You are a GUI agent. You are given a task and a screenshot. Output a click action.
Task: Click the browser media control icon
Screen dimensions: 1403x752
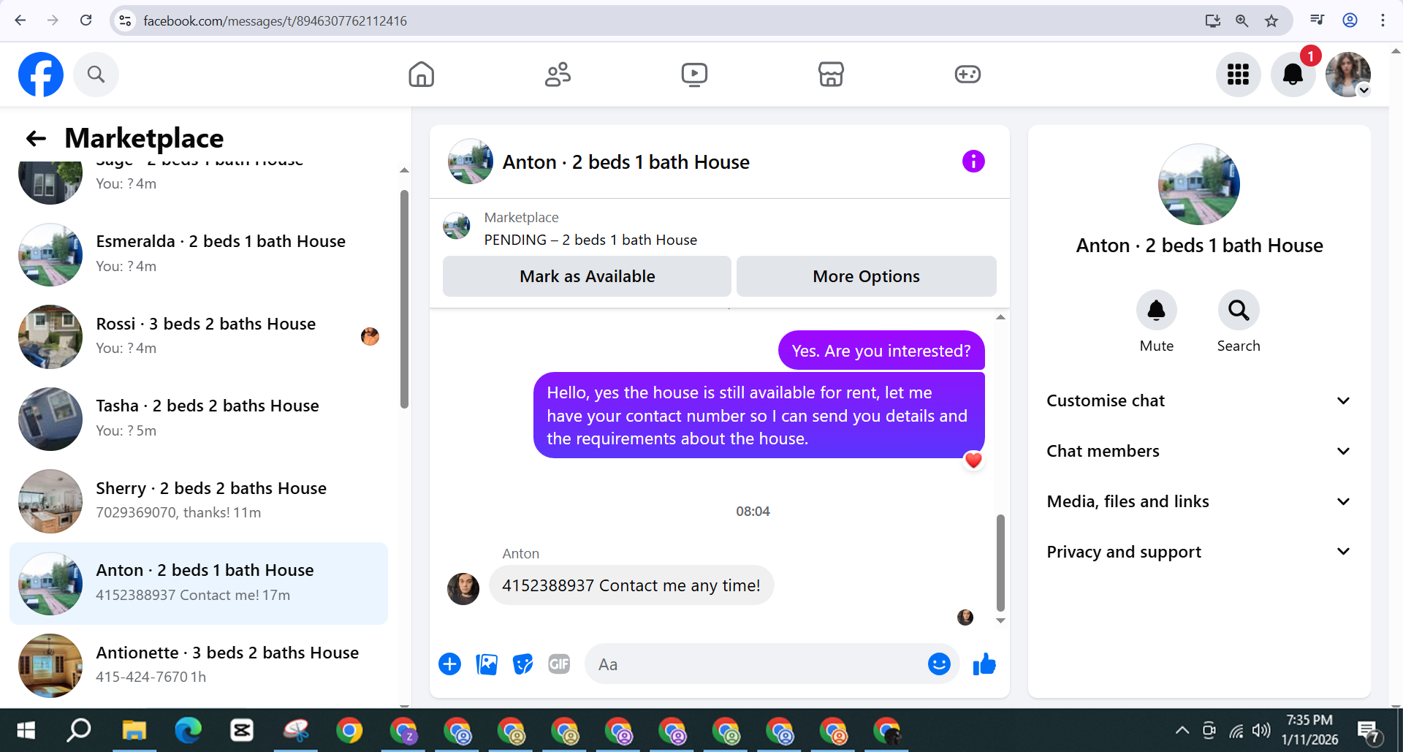(1317, 20)
